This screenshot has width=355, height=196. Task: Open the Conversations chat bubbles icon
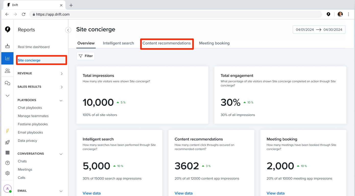point(7,83)
